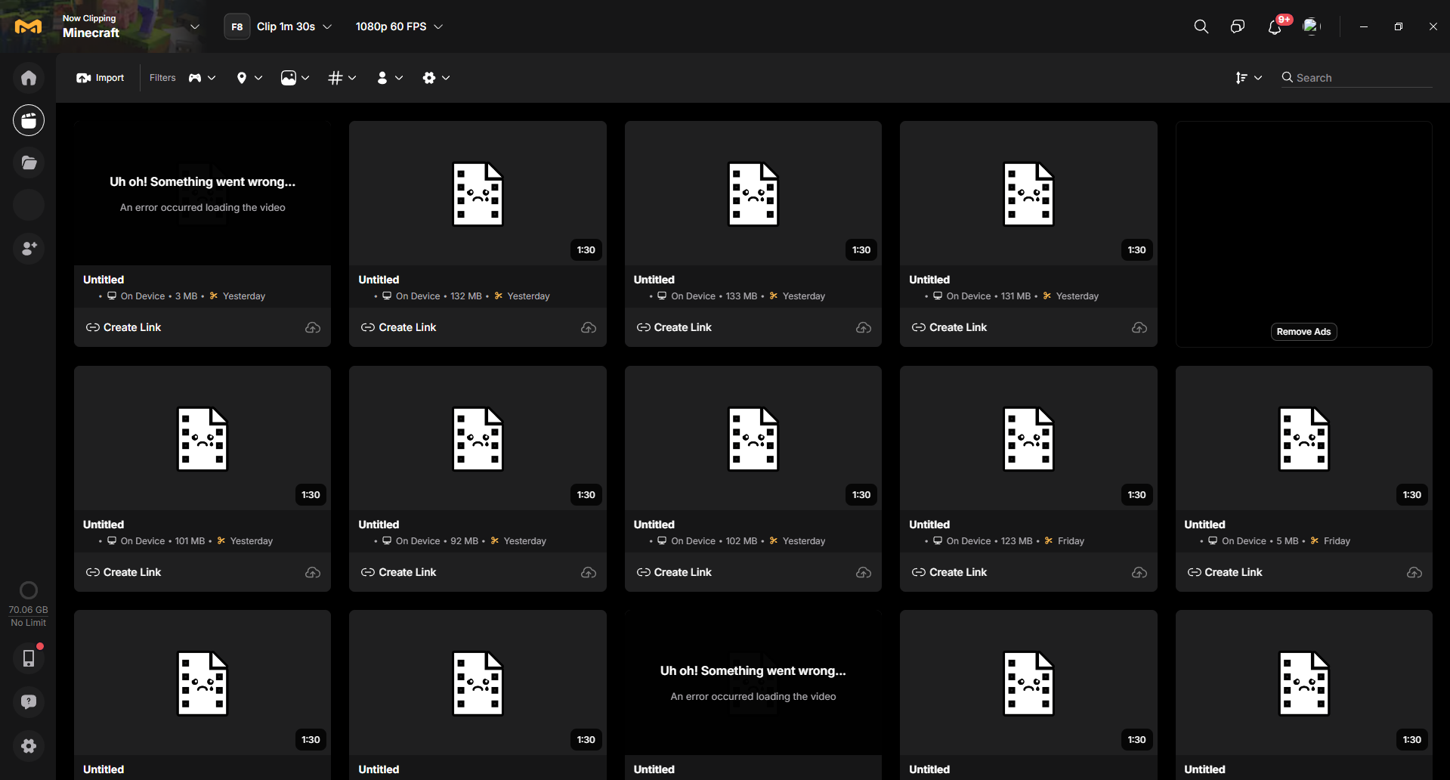This screenshot has width=1450, height=780.
Task: Open the add friends sidebar icon
Action: tap(29, 248)
